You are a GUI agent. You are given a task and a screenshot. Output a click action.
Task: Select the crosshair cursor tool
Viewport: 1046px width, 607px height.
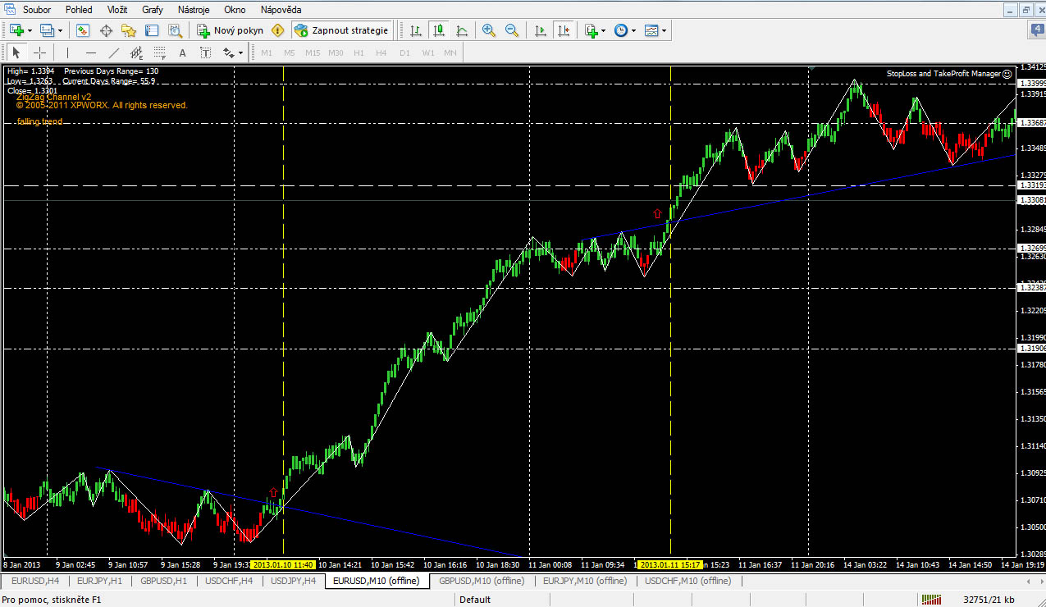coord(39,53)
